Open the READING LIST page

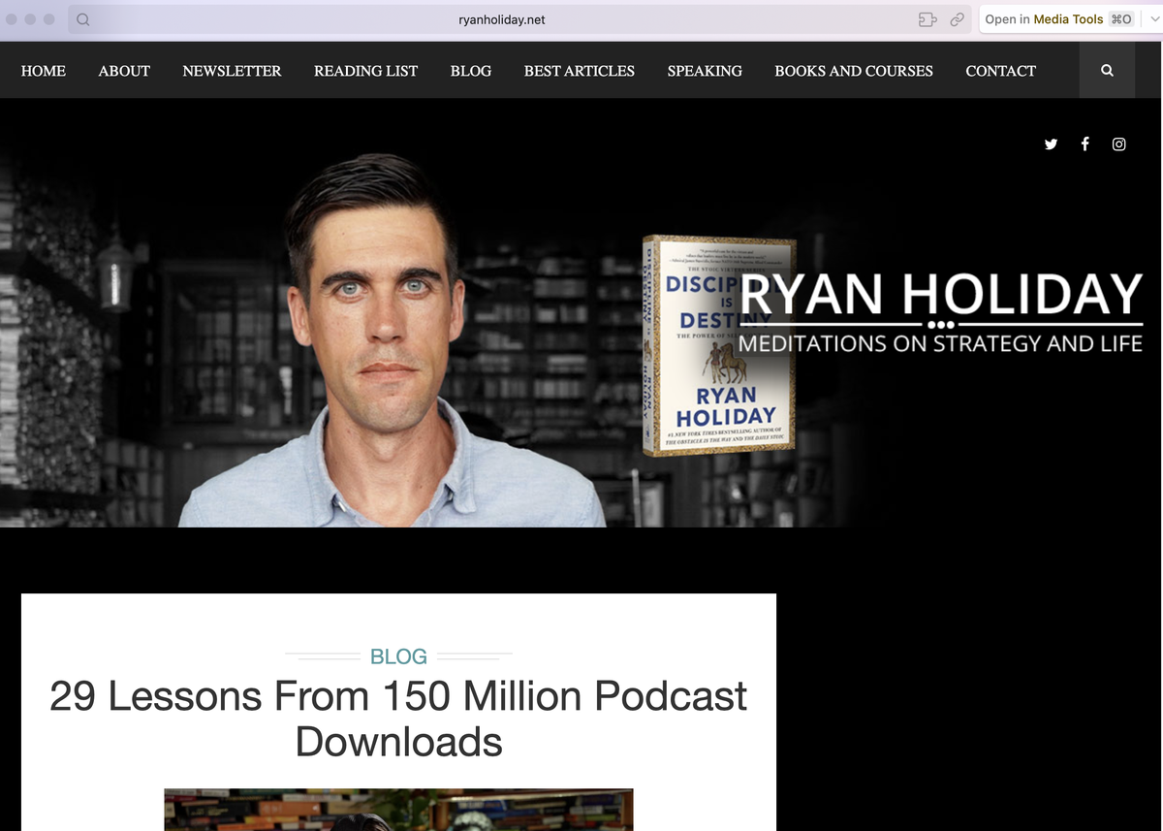click(x=365, y=71)
